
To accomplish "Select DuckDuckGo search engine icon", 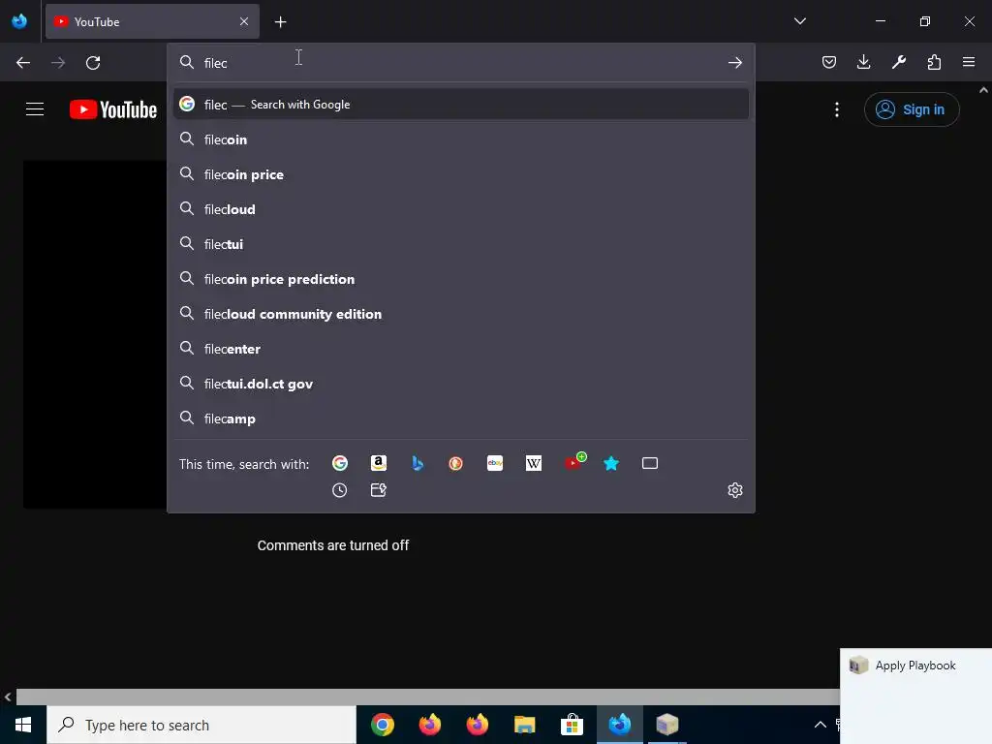I will pos(455,463).
